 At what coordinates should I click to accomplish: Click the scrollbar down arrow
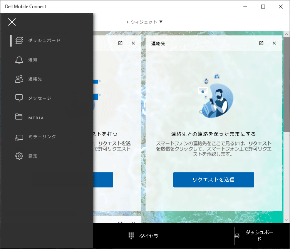(x=287, y=220)
